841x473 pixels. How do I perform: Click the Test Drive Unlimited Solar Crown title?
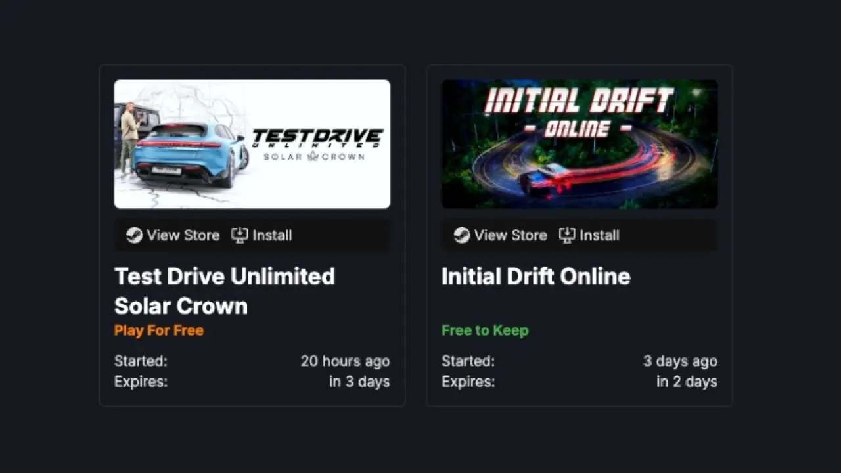224,290
